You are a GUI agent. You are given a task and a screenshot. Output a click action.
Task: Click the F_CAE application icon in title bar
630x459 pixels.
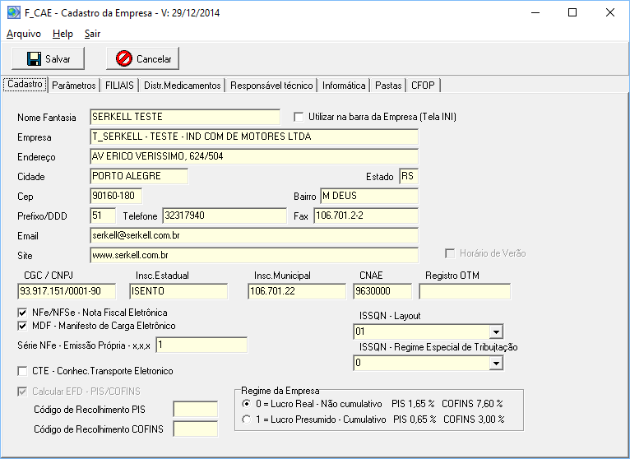click(x=13, y=12)
